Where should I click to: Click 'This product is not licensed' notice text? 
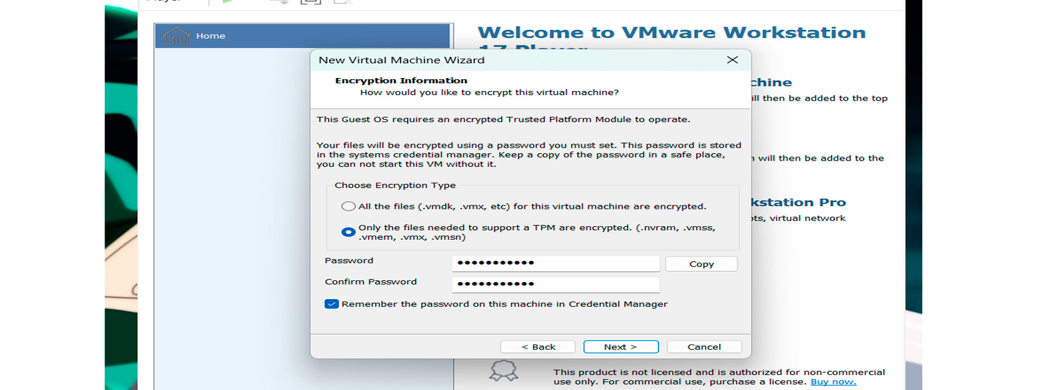(x=719, y=377)
